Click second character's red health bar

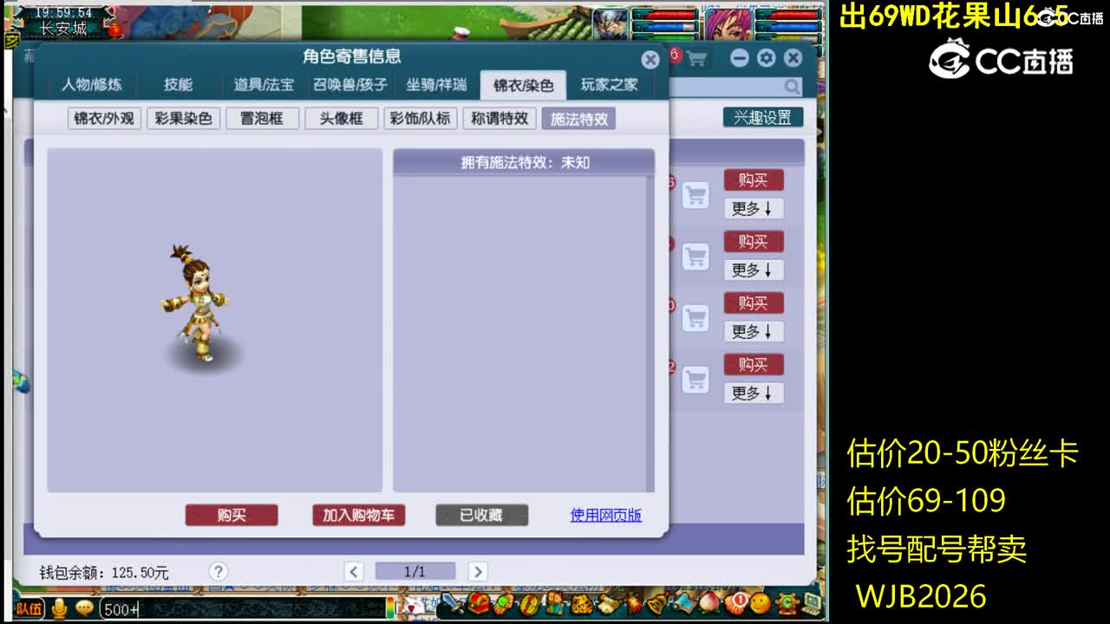[x=787, y=15]
